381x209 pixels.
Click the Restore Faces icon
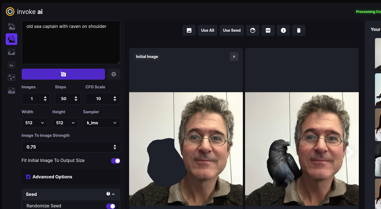click(x=253, y=30)
